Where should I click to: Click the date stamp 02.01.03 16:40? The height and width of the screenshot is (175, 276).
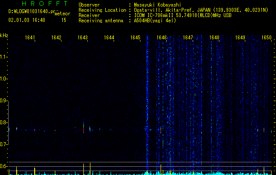27,20
